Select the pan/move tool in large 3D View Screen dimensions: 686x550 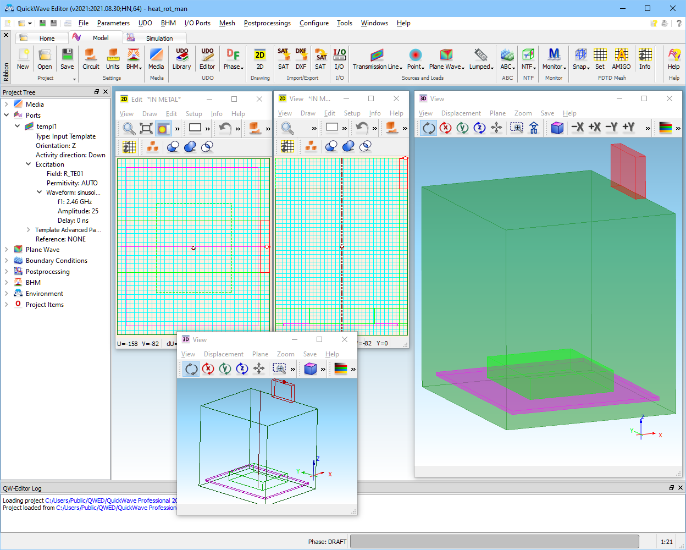point(497,128)
